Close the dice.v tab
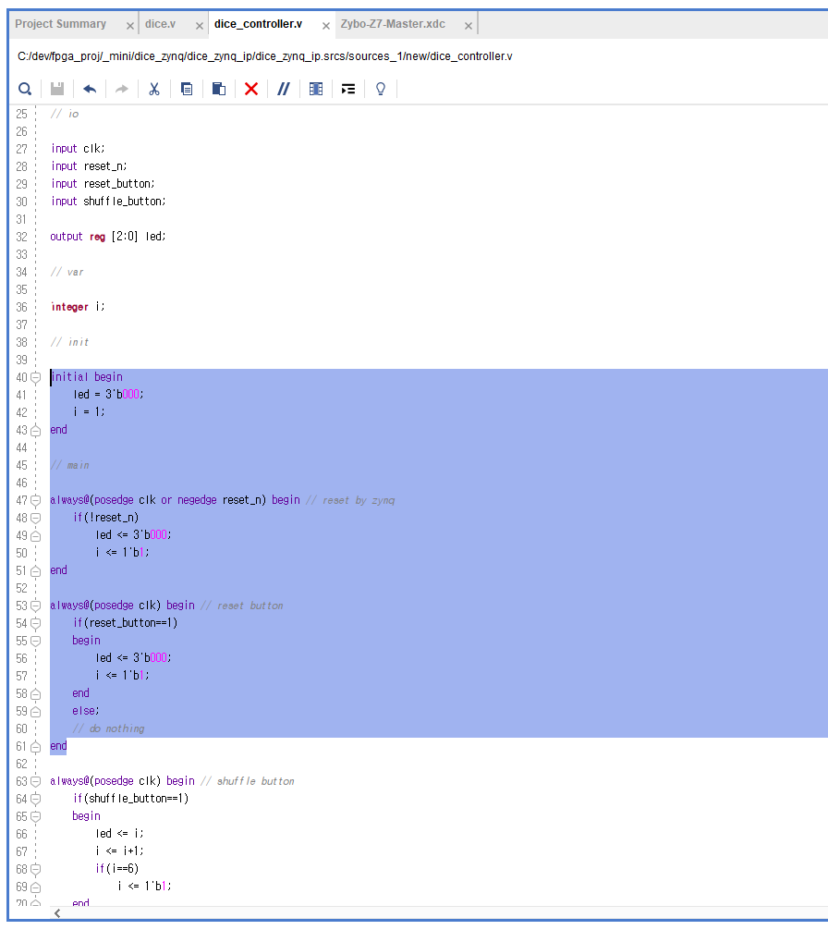Screen dimensions: 828x930 tap(200, 26)
